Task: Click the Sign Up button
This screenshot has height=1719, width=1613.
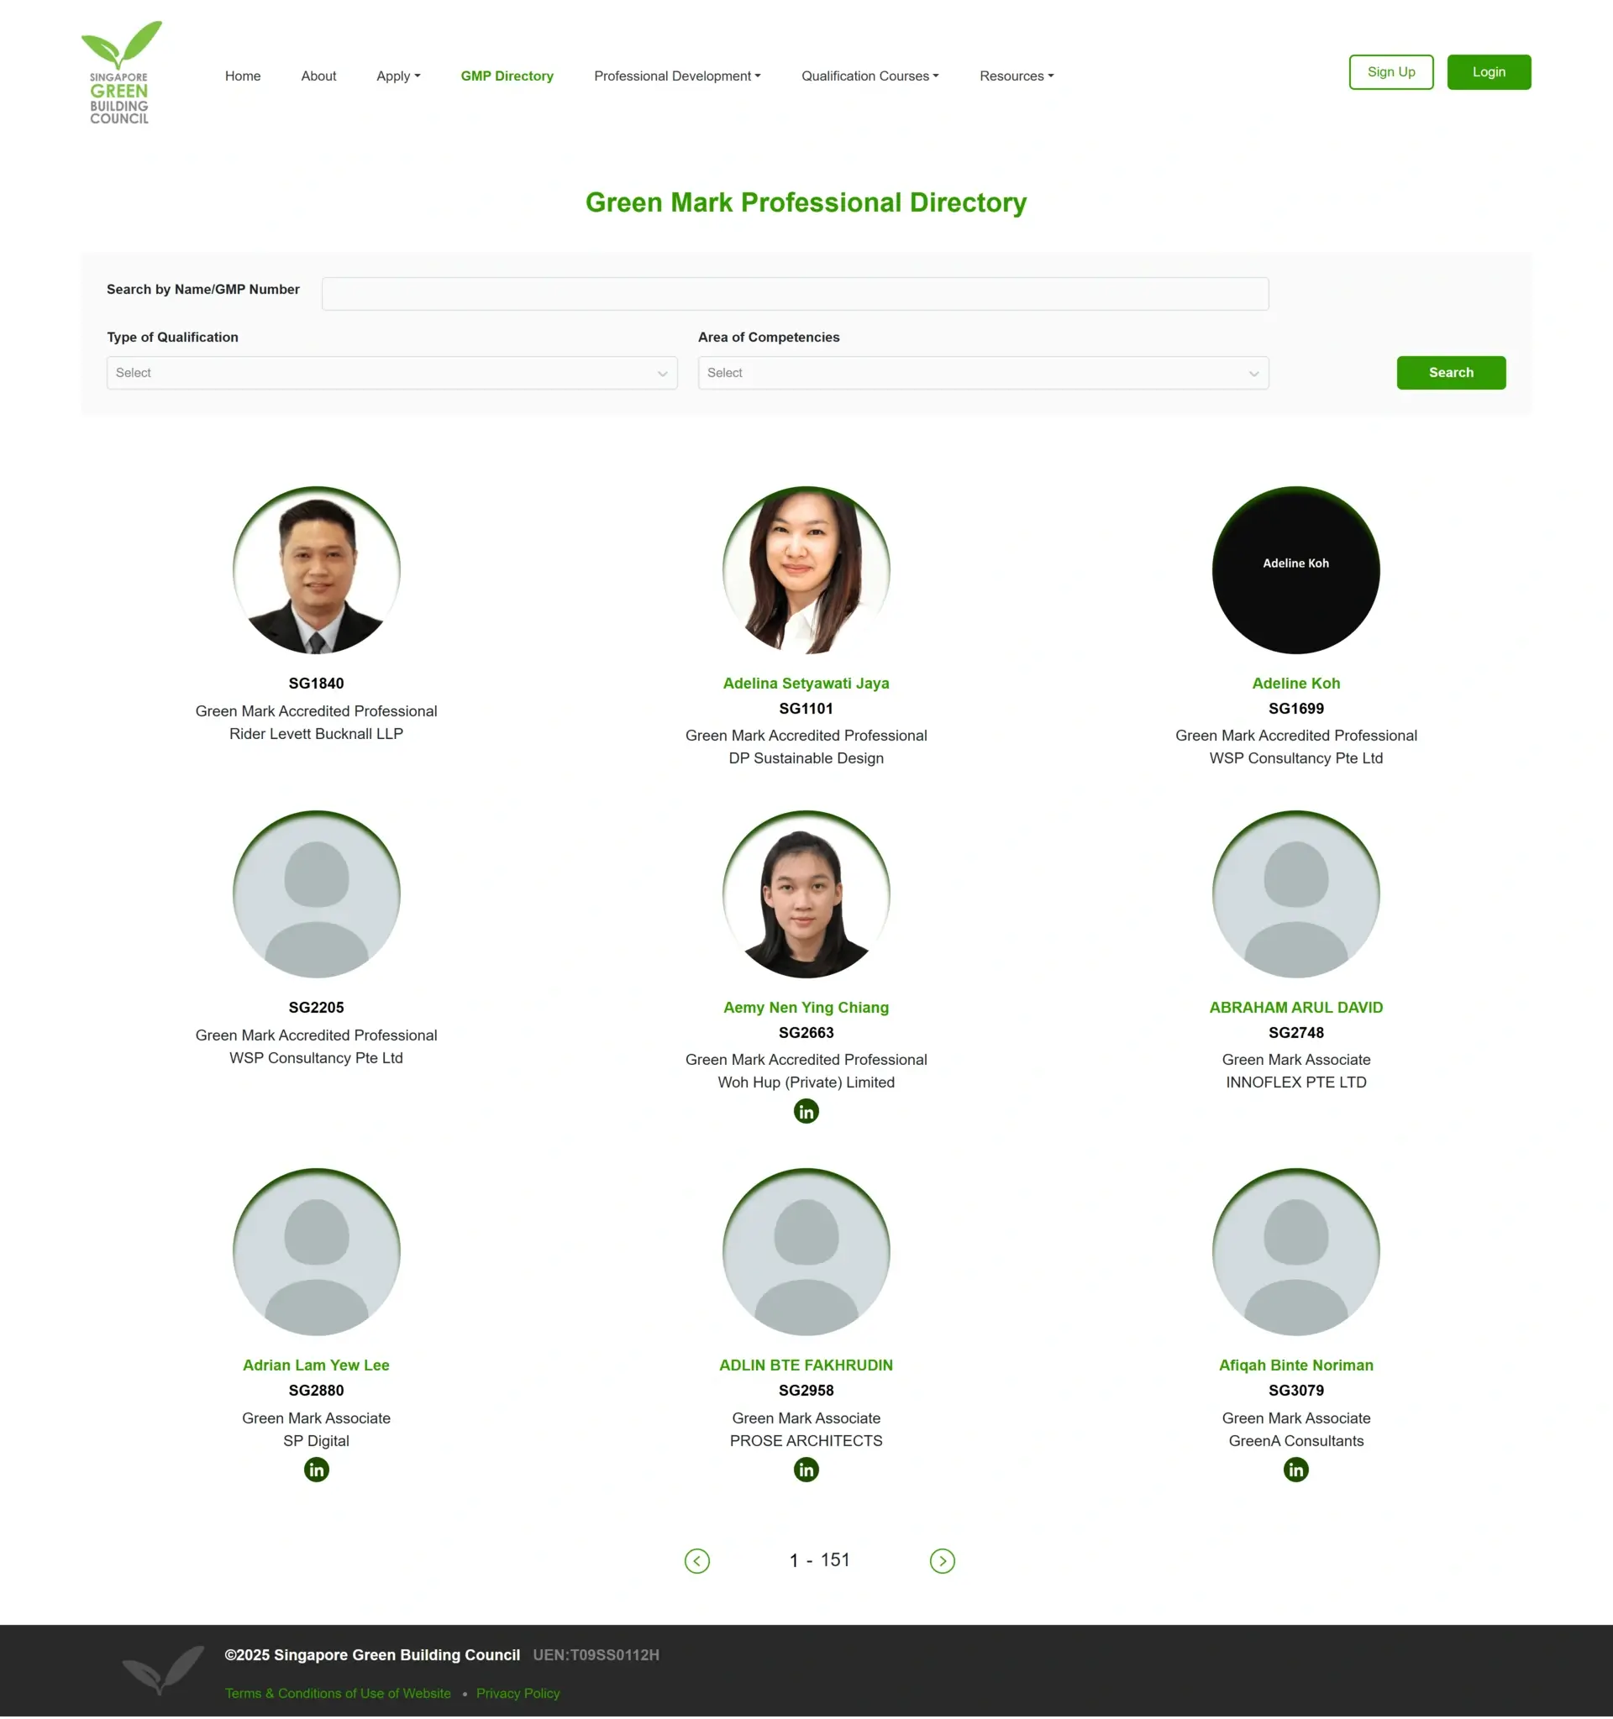Action: click(1390, 71)
